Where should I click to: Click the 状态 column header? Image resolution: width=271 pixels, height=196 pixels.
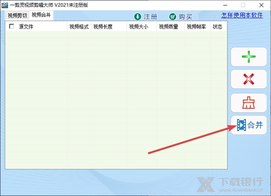pyautogui.click(x=218, y=27)
